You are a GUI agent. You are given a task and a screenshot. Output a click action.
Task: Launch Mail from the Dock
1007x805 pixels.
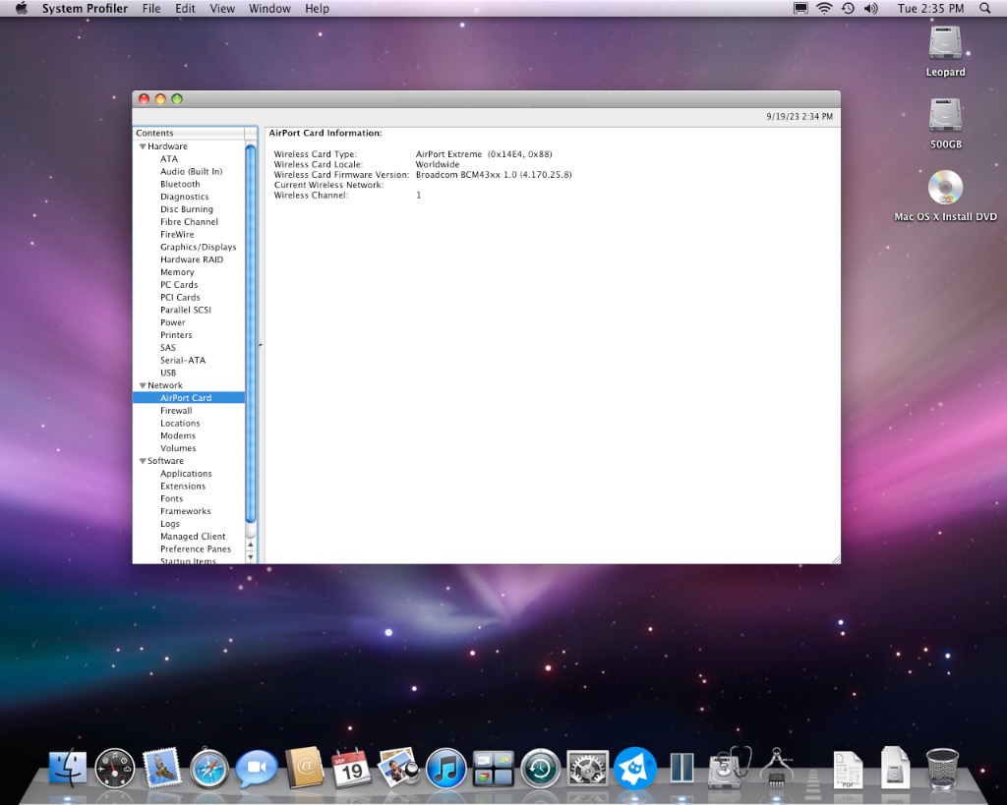coord(162,768)
